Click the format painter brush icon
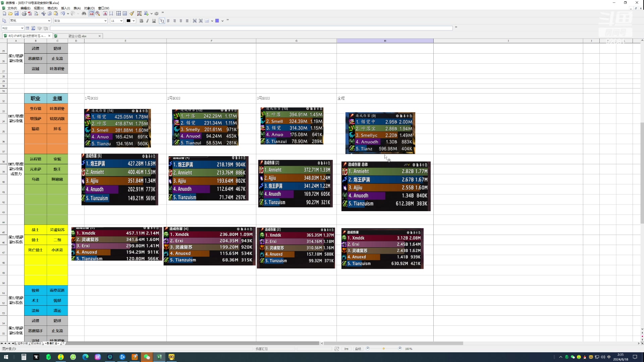 [132, 13]
